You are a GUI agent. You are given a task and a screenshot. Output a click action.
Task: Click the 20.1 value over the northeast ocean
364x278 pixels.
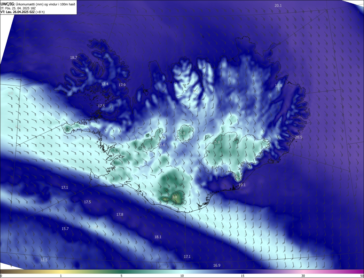(x=278, y=6)
